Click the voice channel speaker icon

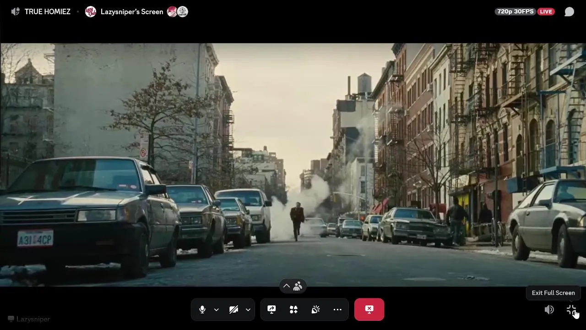(16, 12)
